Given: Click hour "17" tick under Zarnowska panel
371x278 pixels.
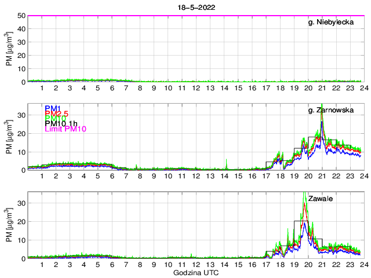Looking at the screenshot, I should tap(266, 176).
